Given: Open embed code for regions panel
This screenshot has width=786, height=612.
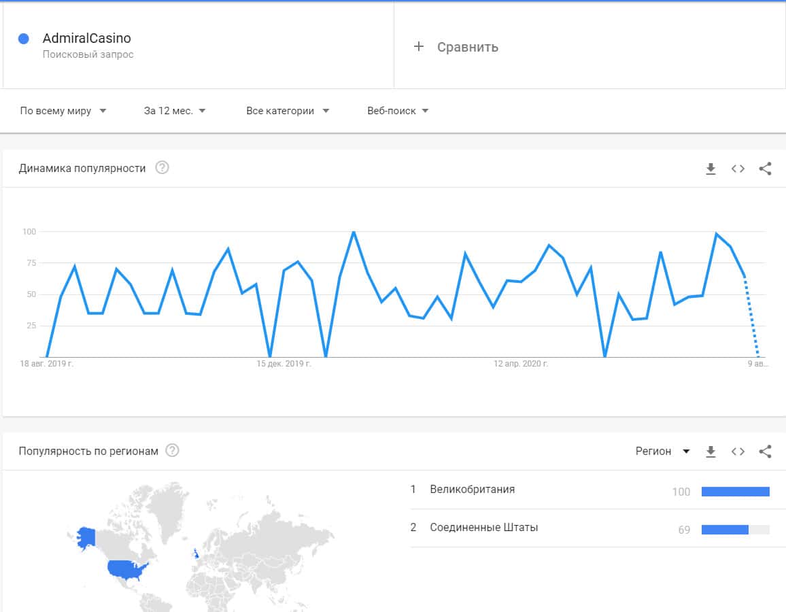Looking at the screenshot, I should (738, 451).
